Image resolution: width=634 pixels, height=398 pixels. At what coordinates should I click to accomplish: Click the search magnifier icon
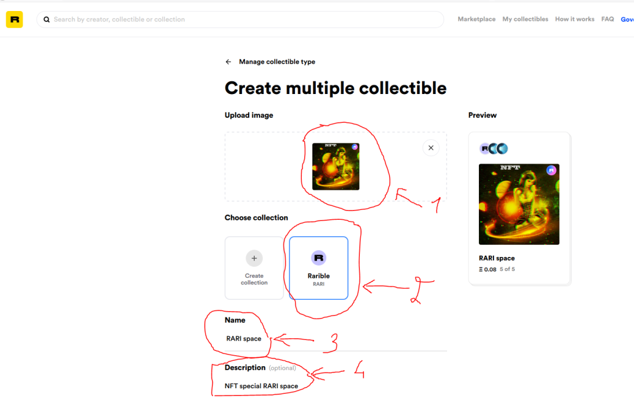[x=46, y=20]
